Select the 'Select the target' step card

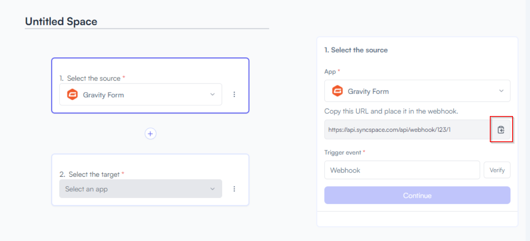pyautogui.click(x=150, y=180)
